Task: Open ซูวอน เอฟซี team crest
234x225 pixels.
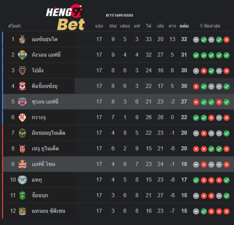Action: pos(22,102)
